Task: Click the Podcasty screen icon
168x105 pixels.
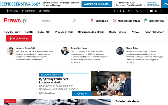Action: [x=40, y=11]
